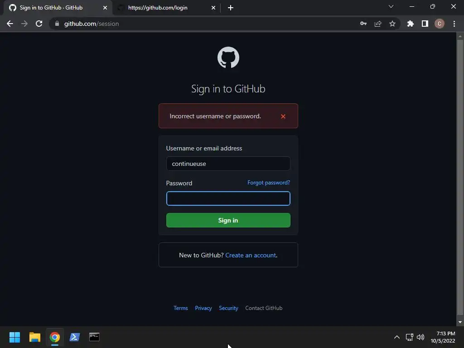Open the volume tray icon
Screen dimensions: 464x348
click(420, 337)
